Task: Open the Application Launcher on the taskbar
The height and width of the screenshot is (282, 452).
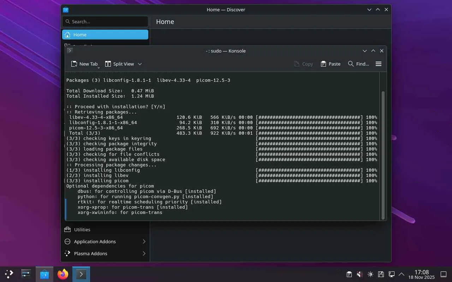Action: click(9, 274)
